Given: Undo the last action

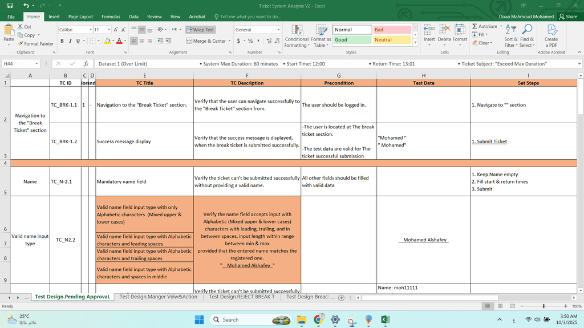Looking at the screenshot, I should click(x=26, y=6).
